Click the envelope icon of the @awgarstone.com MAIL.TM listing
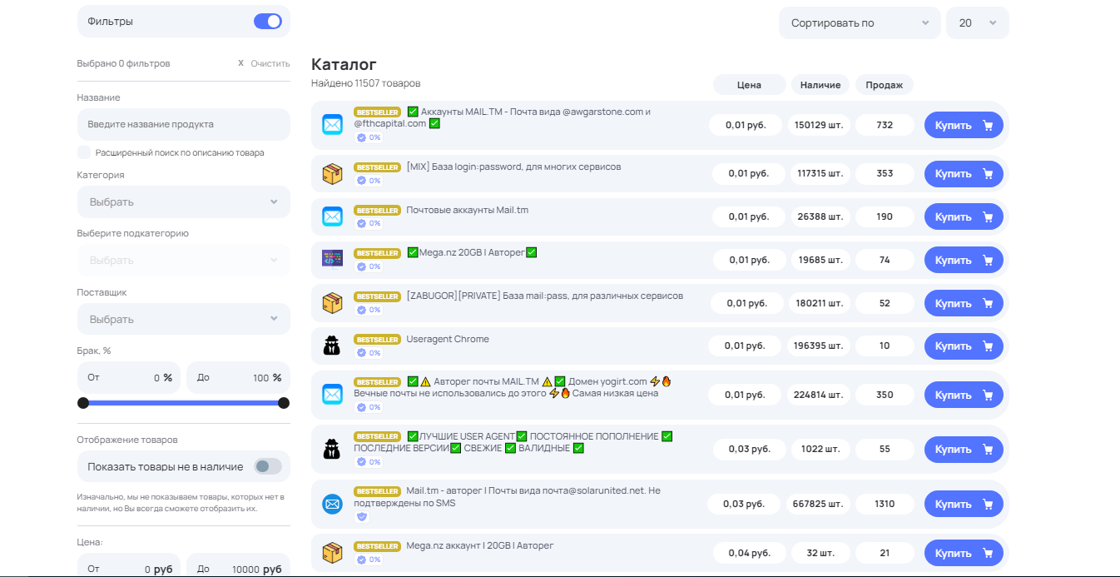Viewport: 1120px width, 577px height. [332, 125]
